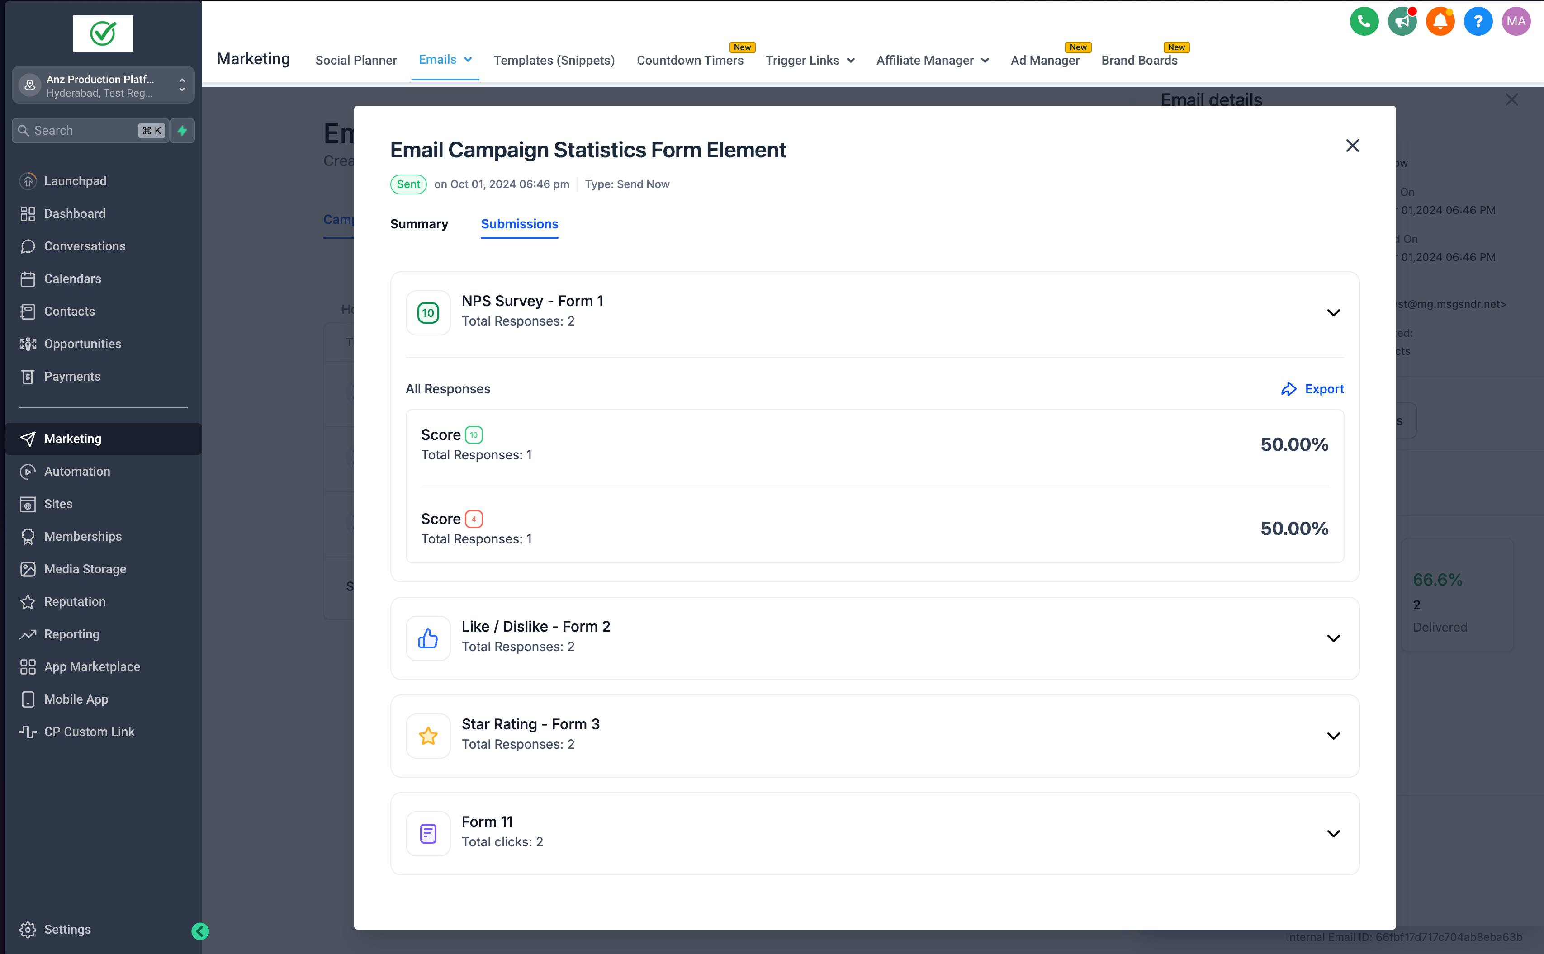Click the green lightning quick actions icon
Screen dimensions: 1544x954
[x=182, y=131]
